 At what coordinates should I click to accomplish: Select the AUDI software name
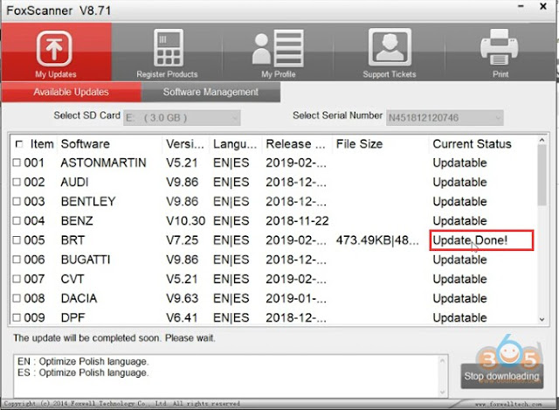74,182
